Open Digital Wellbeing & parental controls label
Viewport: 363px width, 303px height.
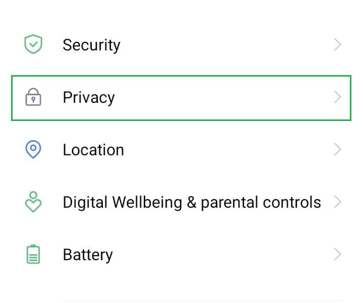point(191,202)
